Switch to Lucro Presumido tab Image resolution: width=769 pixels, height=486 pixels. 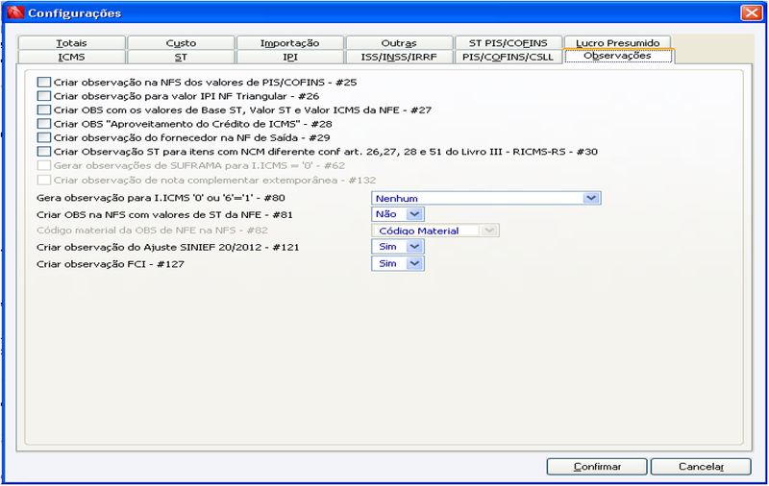click(617, 42)
